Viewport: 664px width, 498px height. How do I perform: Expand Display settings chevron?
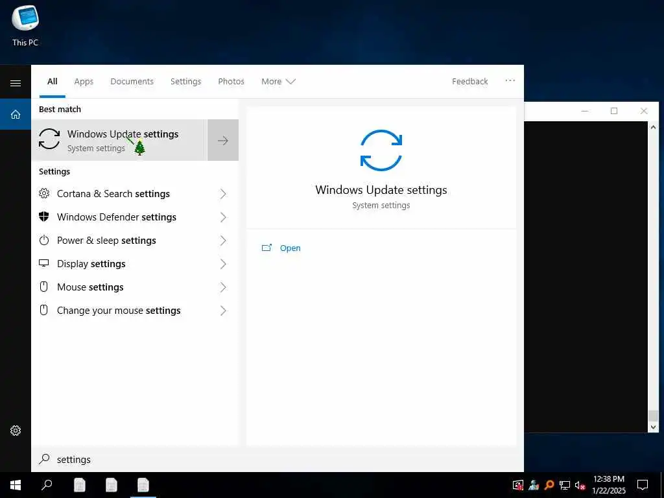pos(223,263)
